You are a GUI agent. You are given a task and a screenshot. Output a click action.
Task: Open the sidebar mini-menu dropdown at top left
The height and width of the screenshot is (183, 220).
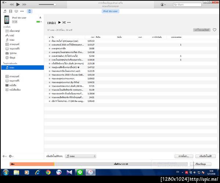4,3
